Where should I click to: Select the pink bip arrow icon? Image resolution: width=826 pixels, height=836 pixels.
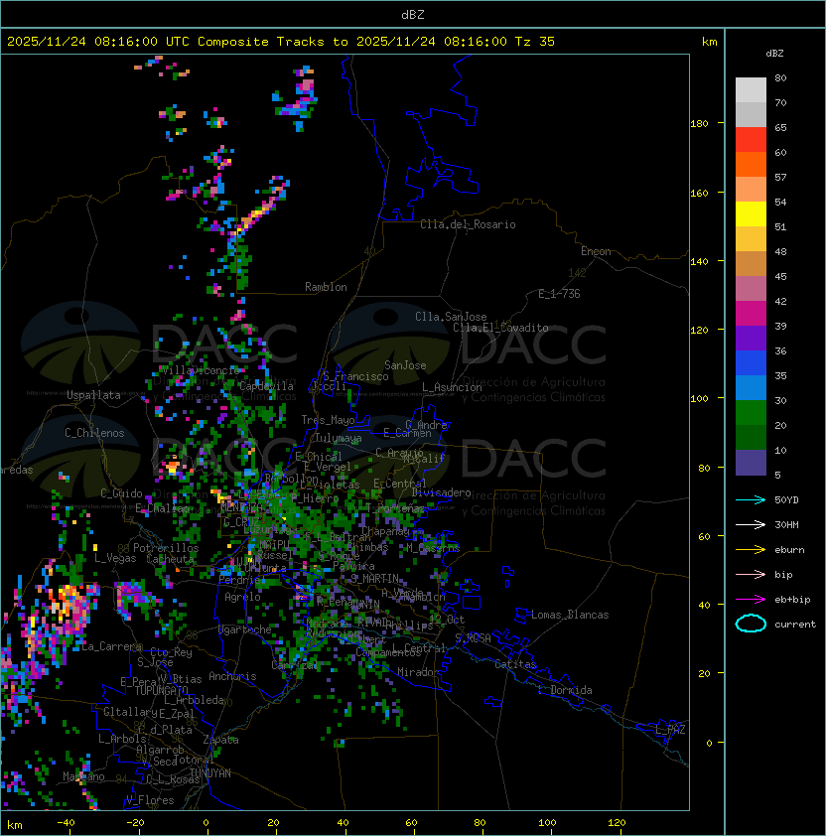point(751,574)
